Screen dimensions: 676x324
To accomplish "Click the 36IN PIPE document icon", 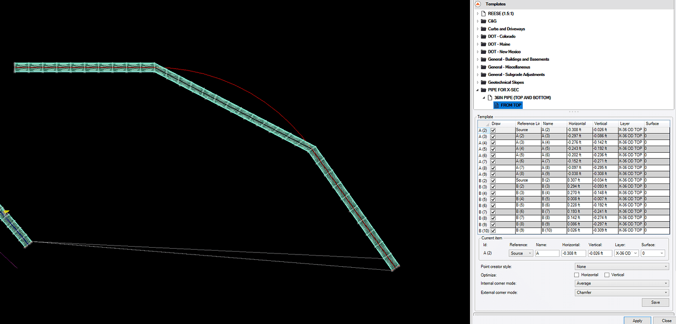I will [x=490, y=97].
